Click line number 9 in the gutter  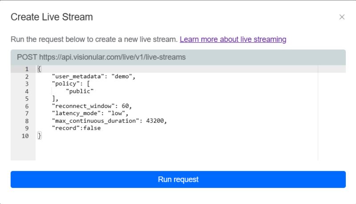[27, 128]
